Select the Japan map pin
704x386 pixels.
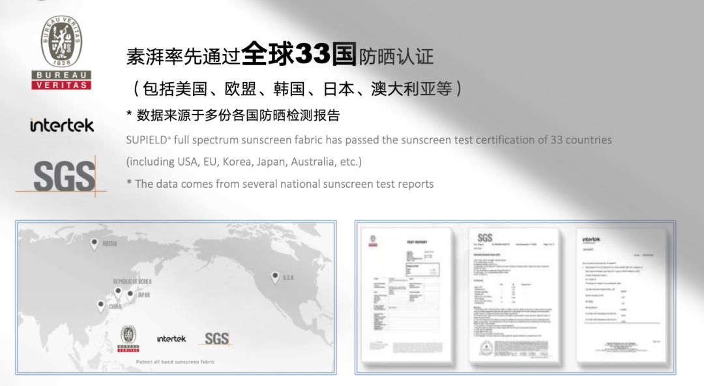pyautogui.click(x=130, y=295)
